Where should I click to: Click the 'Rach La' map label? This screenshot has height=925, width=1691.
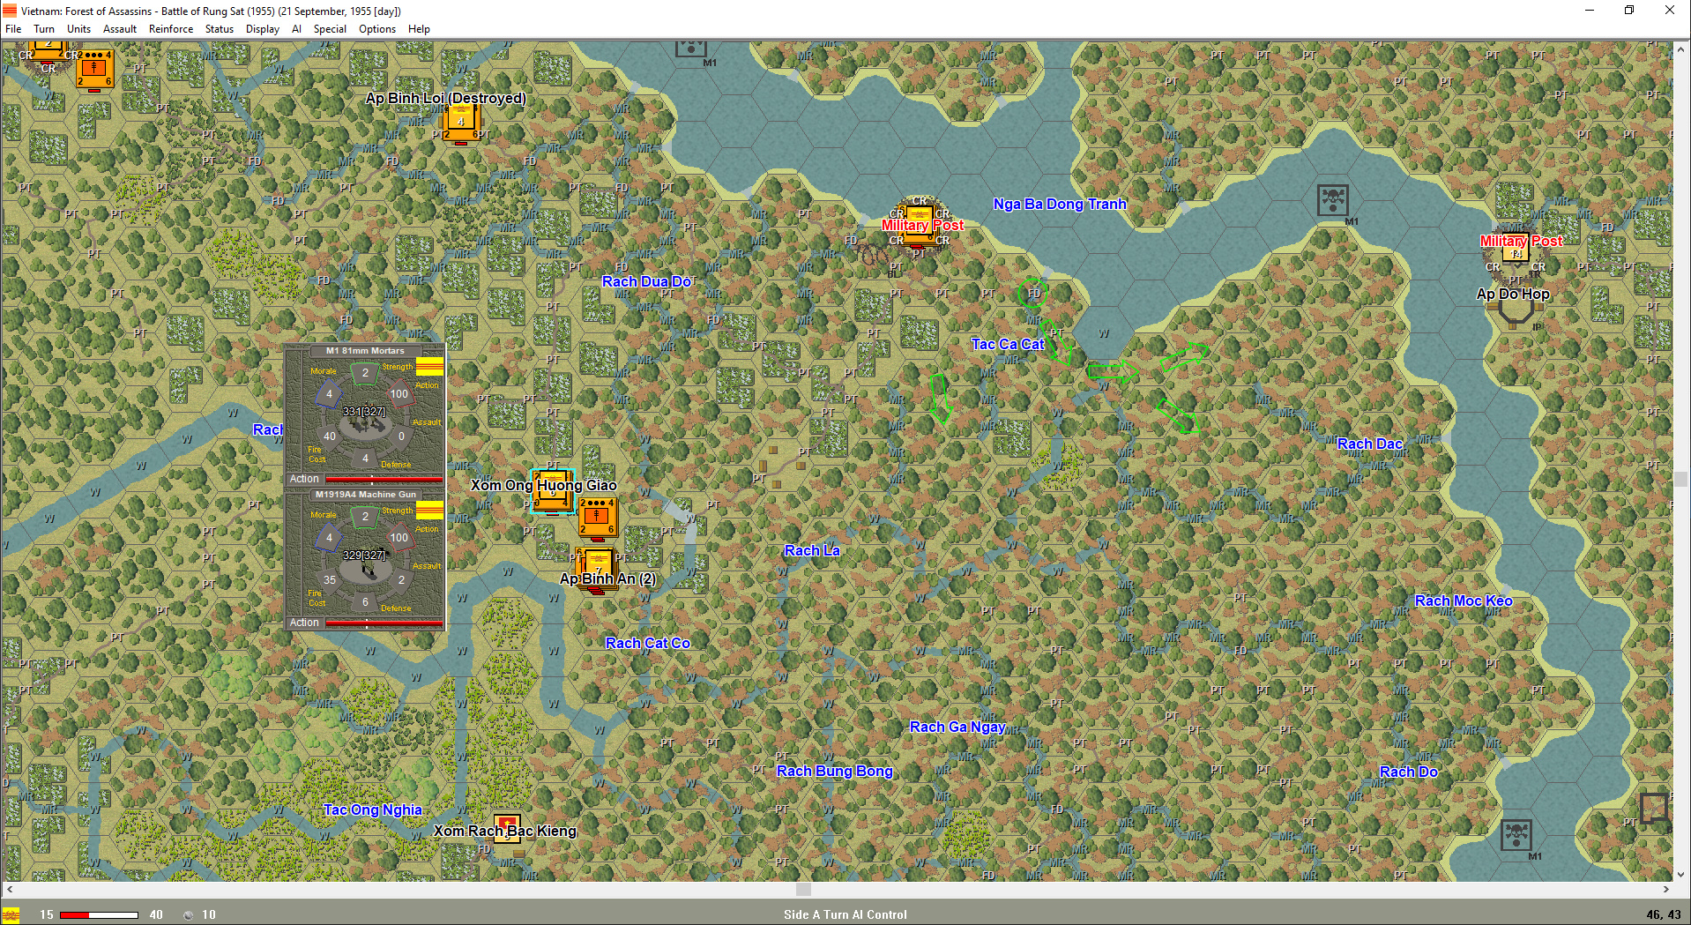(x=812, y=550)
